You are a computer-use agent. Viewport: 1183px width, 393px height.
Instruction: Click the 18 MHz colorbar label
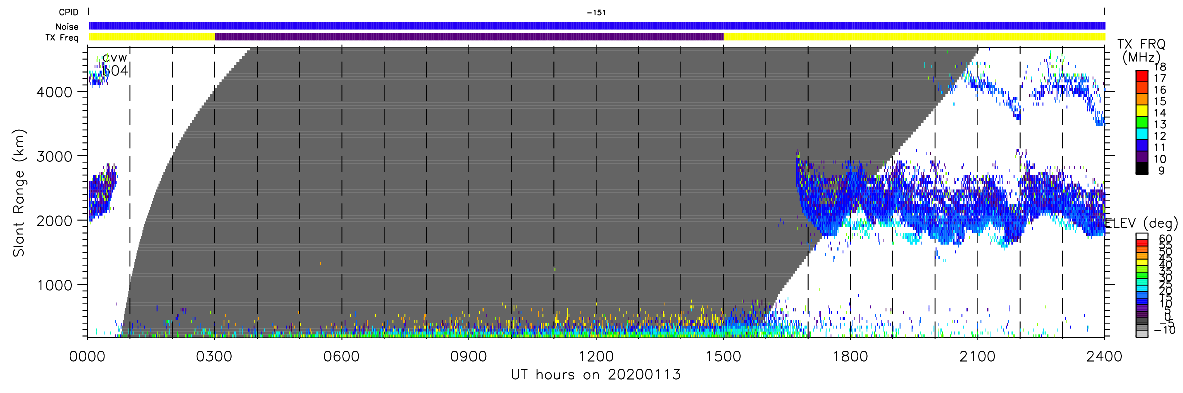[x=1160, y=67]
